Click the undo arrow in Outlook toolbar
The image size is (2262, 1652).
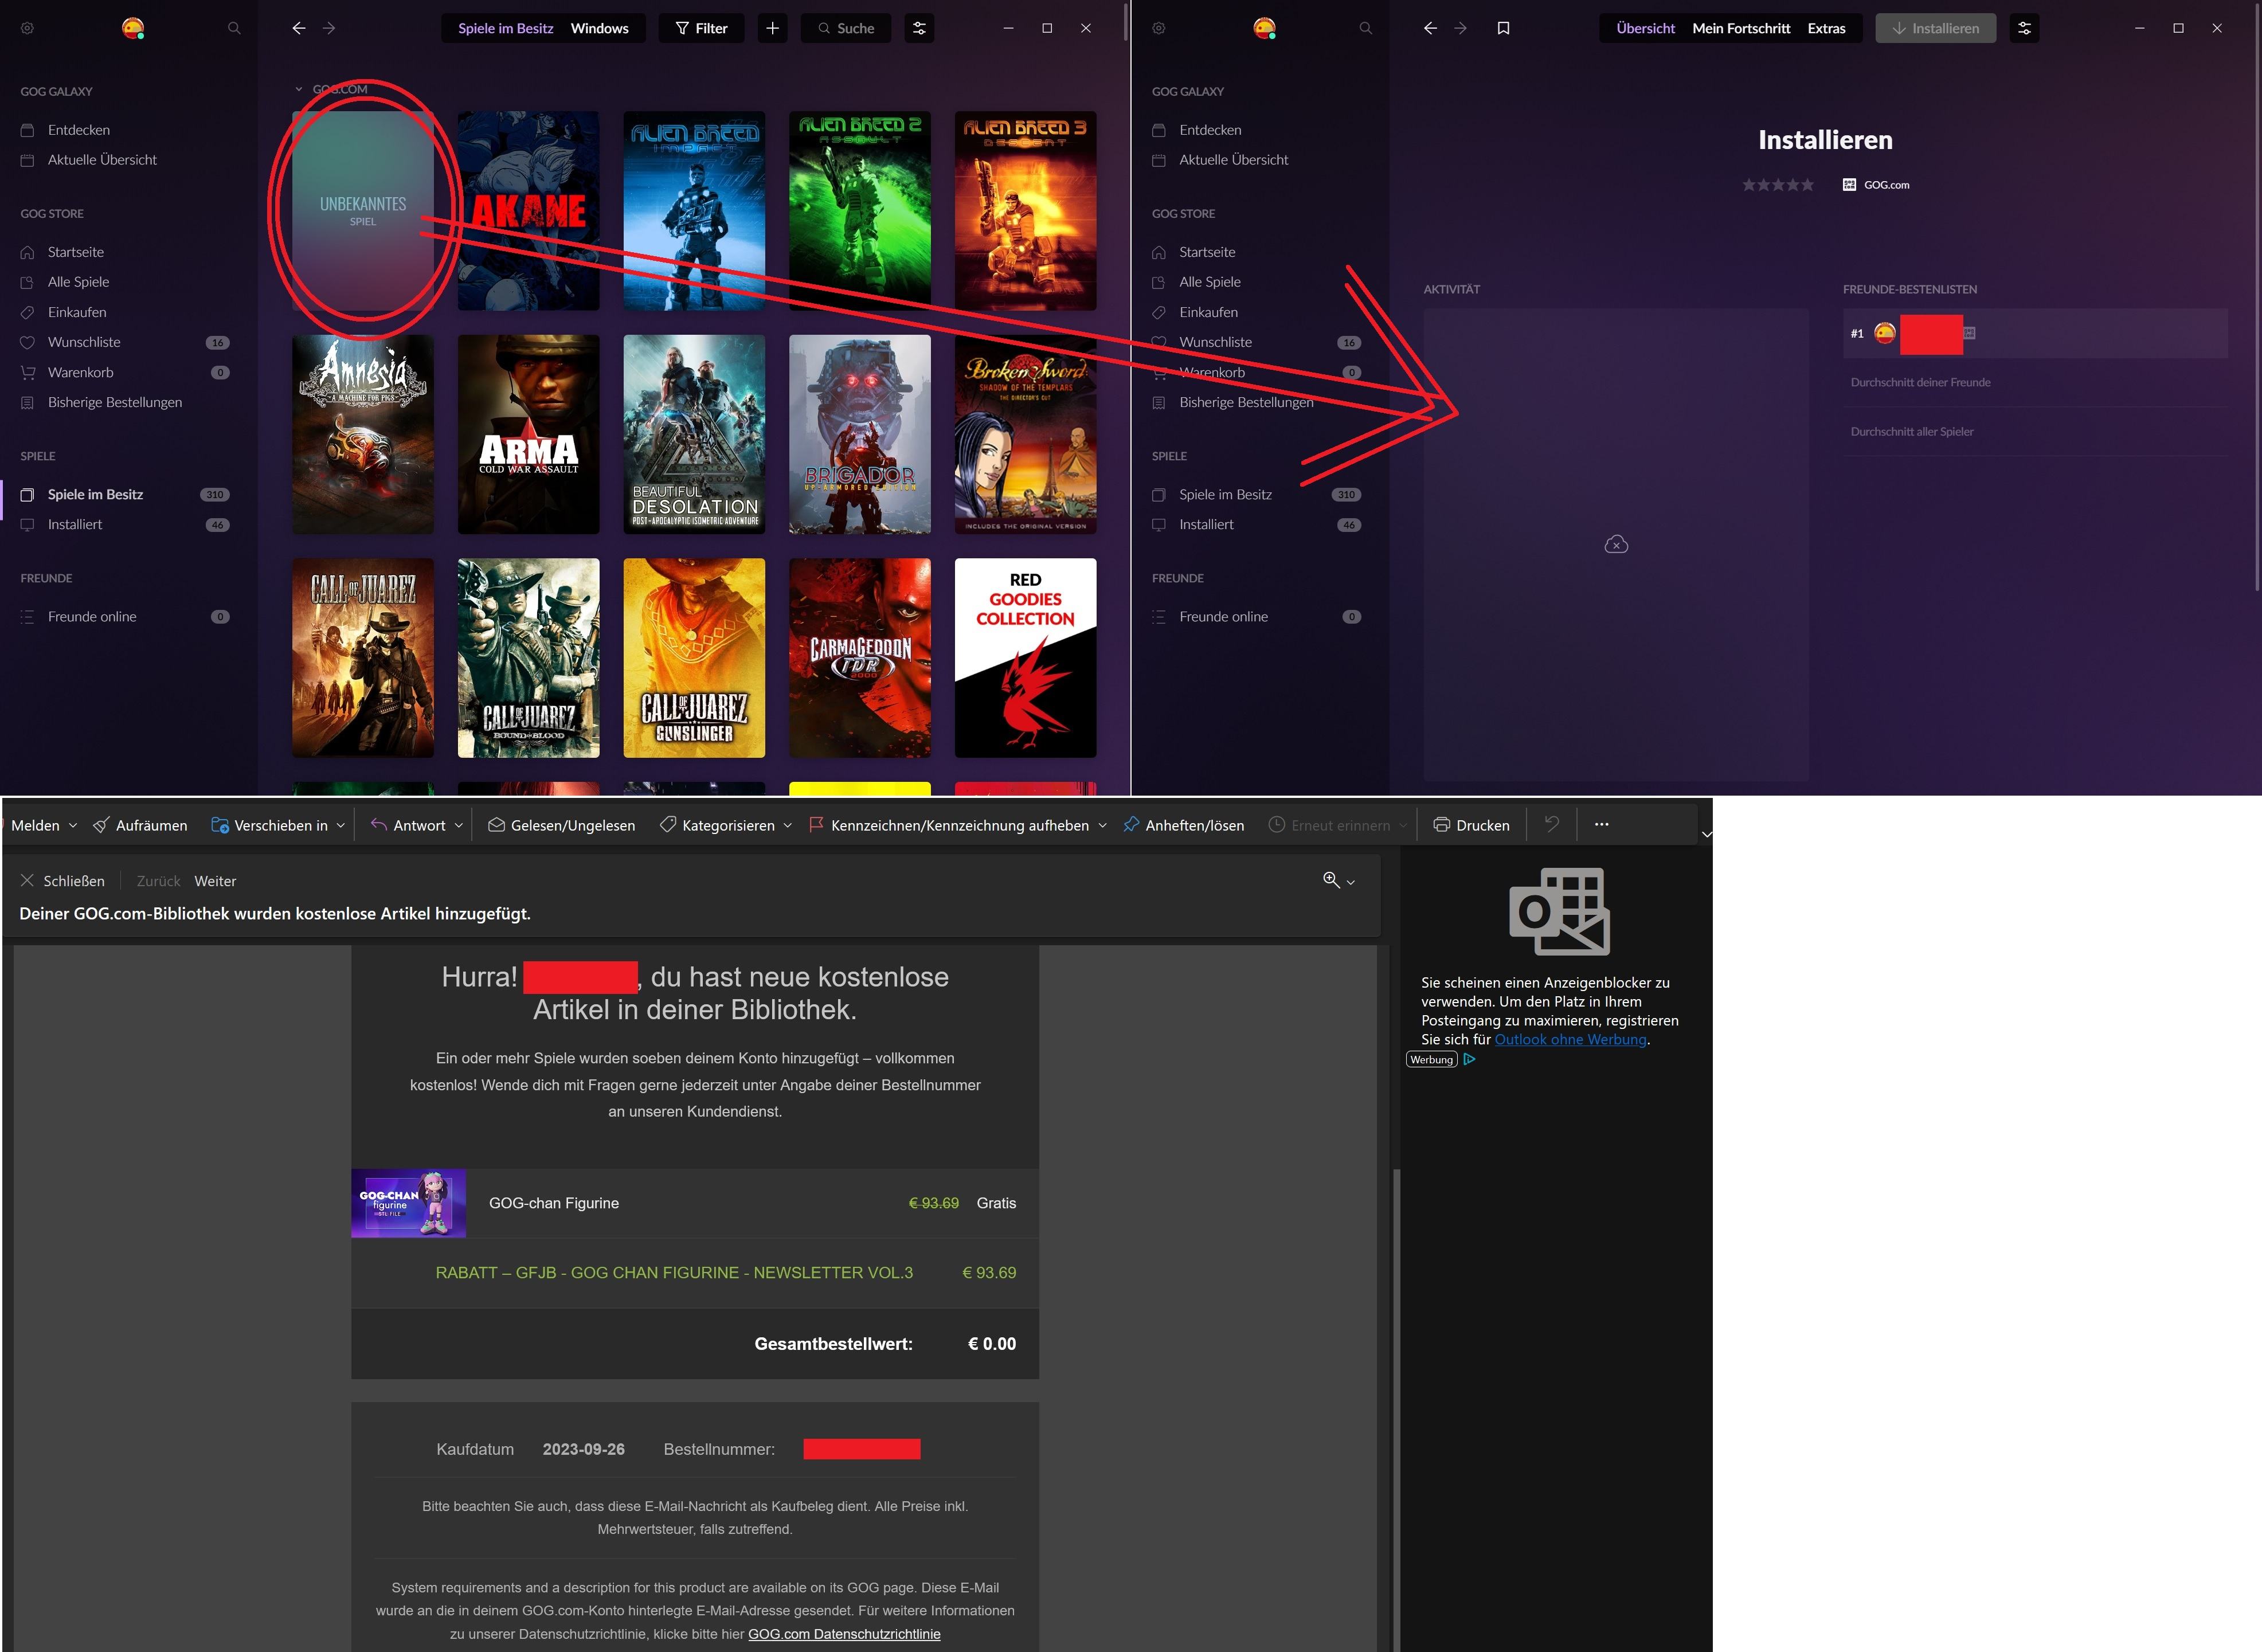tap(1552, 824)
